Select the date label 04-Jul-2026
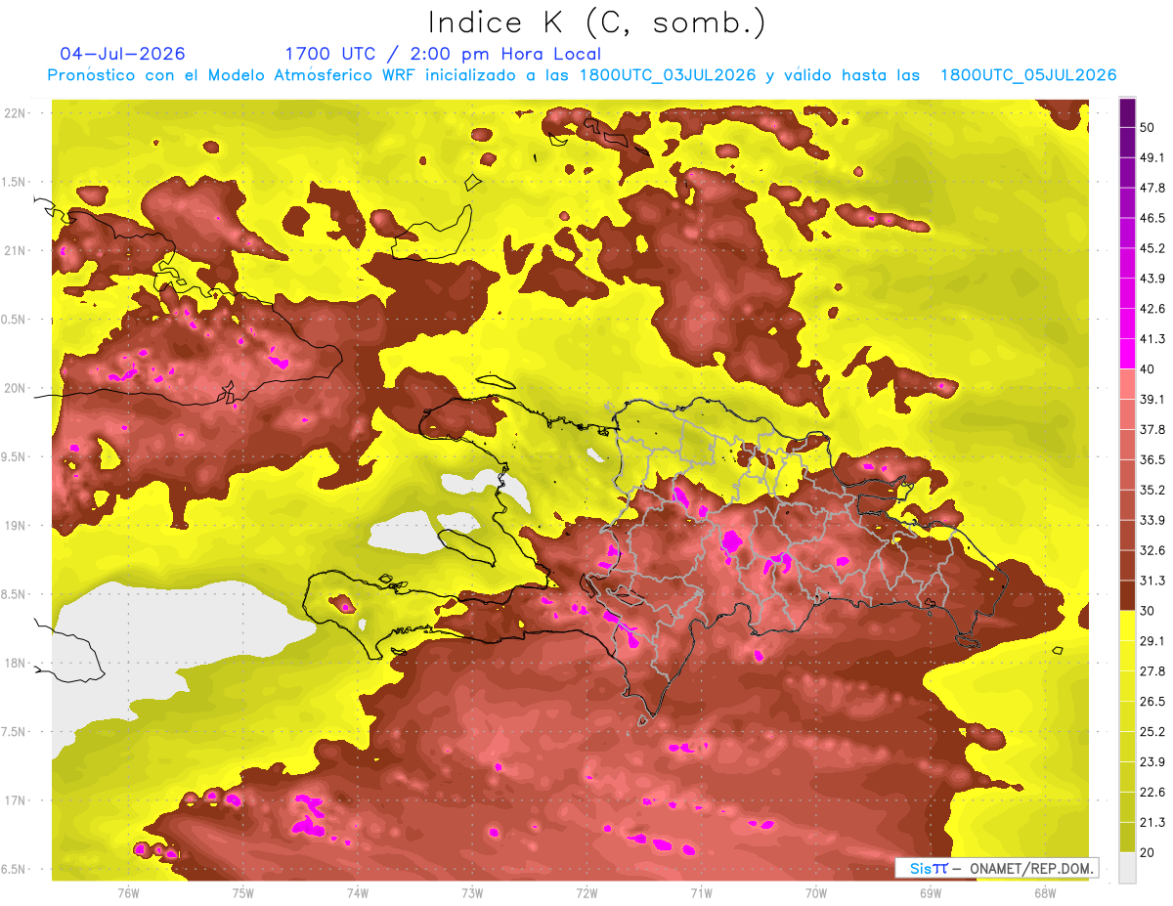The width and height of the screenshot is (1173, 906). [123, 54]
